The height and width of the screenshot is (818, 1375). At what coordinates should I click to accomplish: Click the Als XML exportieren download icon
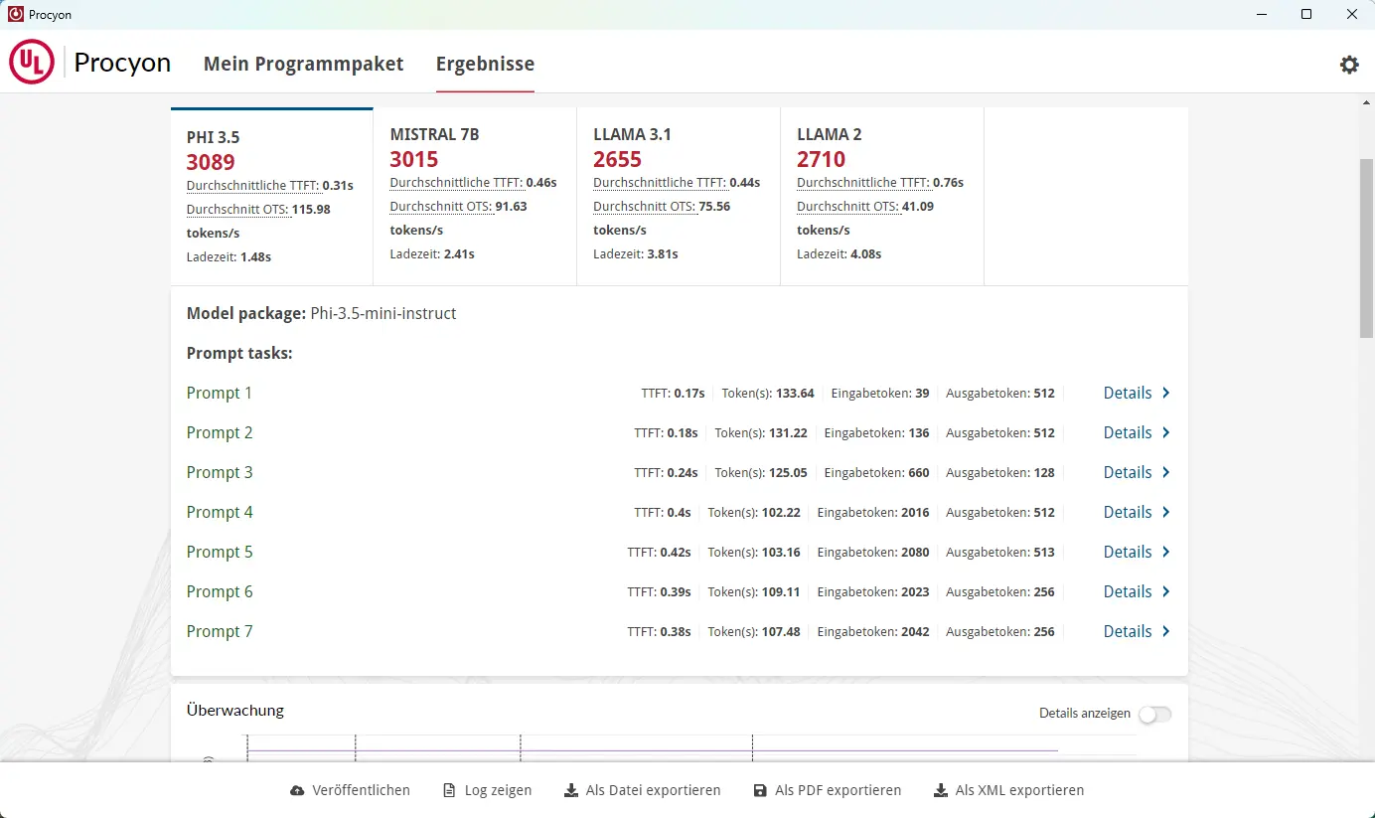click(x=940, y=791)
